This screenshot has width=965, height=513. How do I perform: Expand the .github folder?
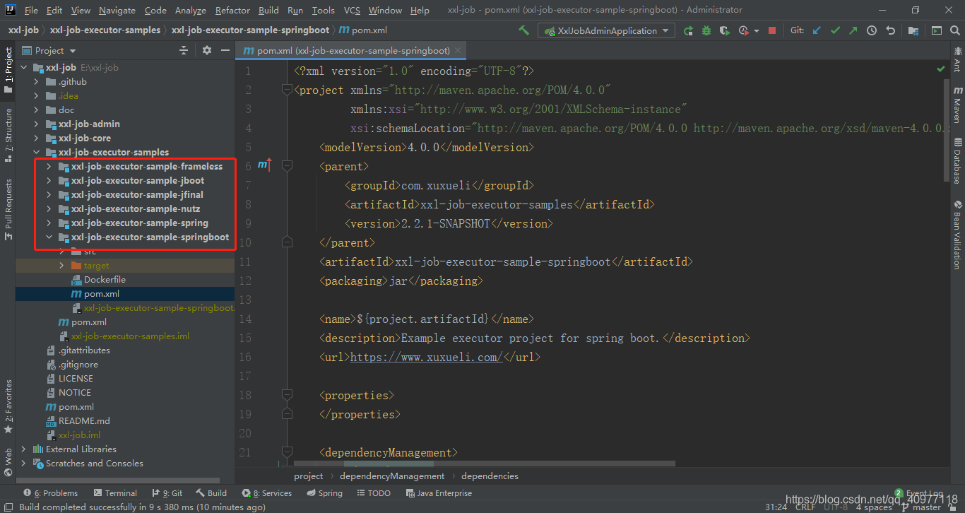(36, 81)
